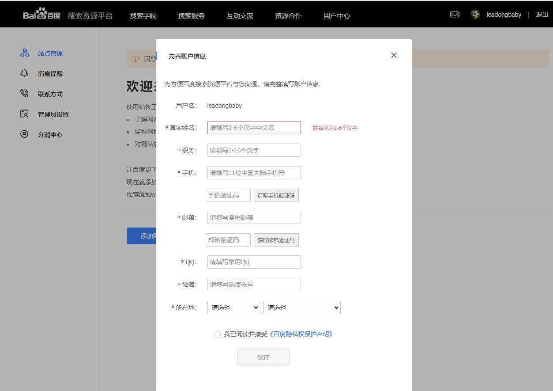This screenshot has height=391, width=553.
Task: Click the Baidu 搜索资源平台 logo
Action: click(42, 14)
